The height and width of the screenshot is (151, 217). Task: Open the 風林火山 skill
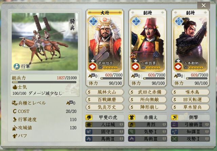105,92
